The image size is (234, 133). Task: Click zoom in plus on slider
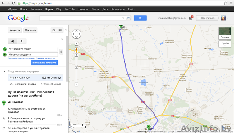click(76, 44)
